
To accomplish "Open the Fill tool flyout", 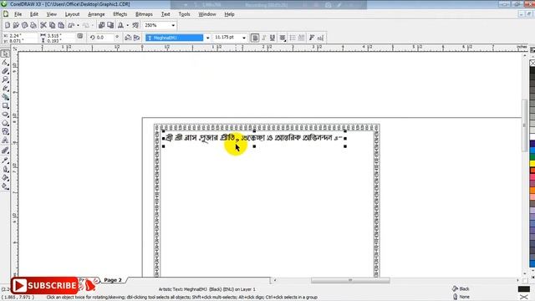I will click(5, 178).
